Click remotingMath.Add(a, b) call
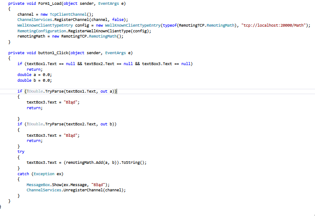The width and height of the screenshot is (315, 218). (x=91, y=163)
